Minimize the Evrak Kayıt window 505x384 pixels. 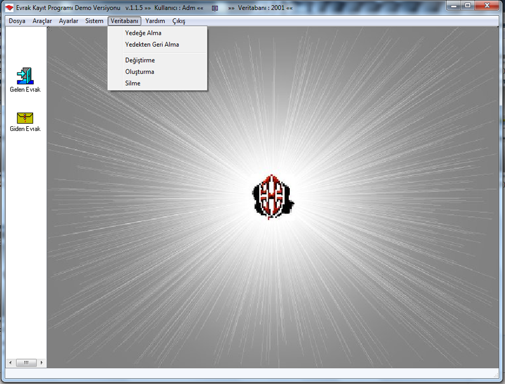pyautogui.click(x=454, y=5)
